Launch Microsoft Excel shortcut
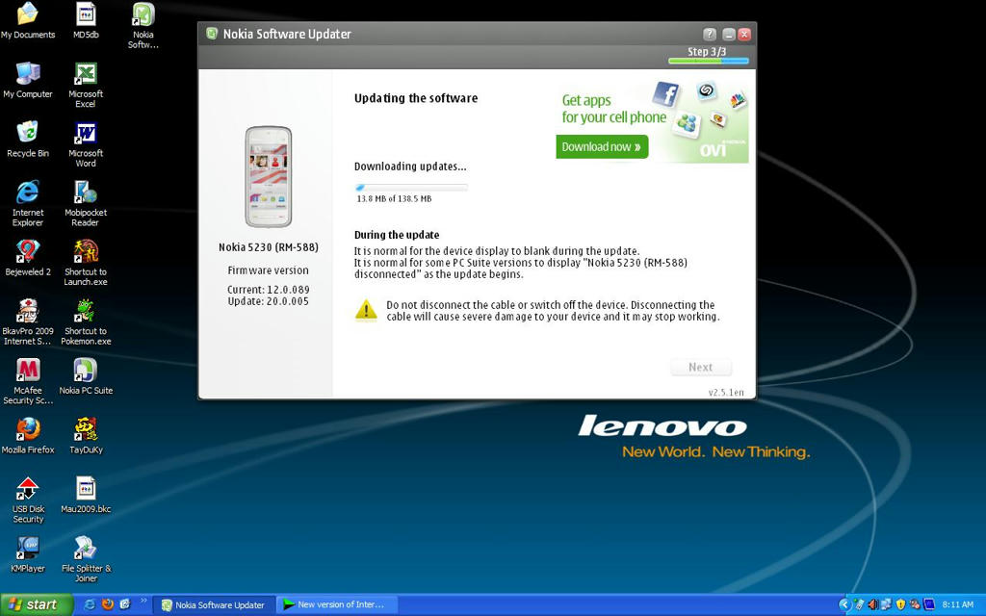The width and height of the screenshot is (986, 616). (86, 85)
